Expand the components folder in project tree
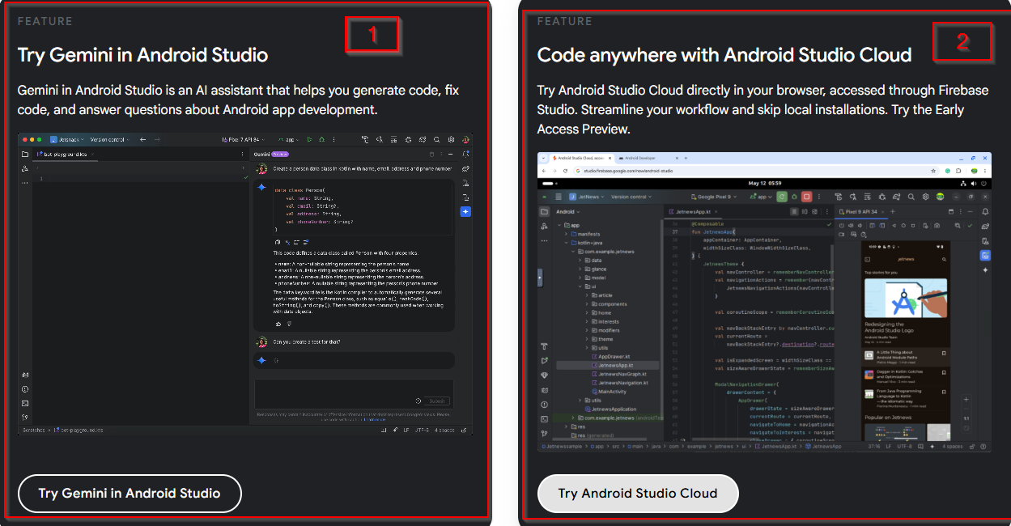Image resolution: width=1011 pixels, height=526 pixels. pyautogui.click(x=586, y=304)
